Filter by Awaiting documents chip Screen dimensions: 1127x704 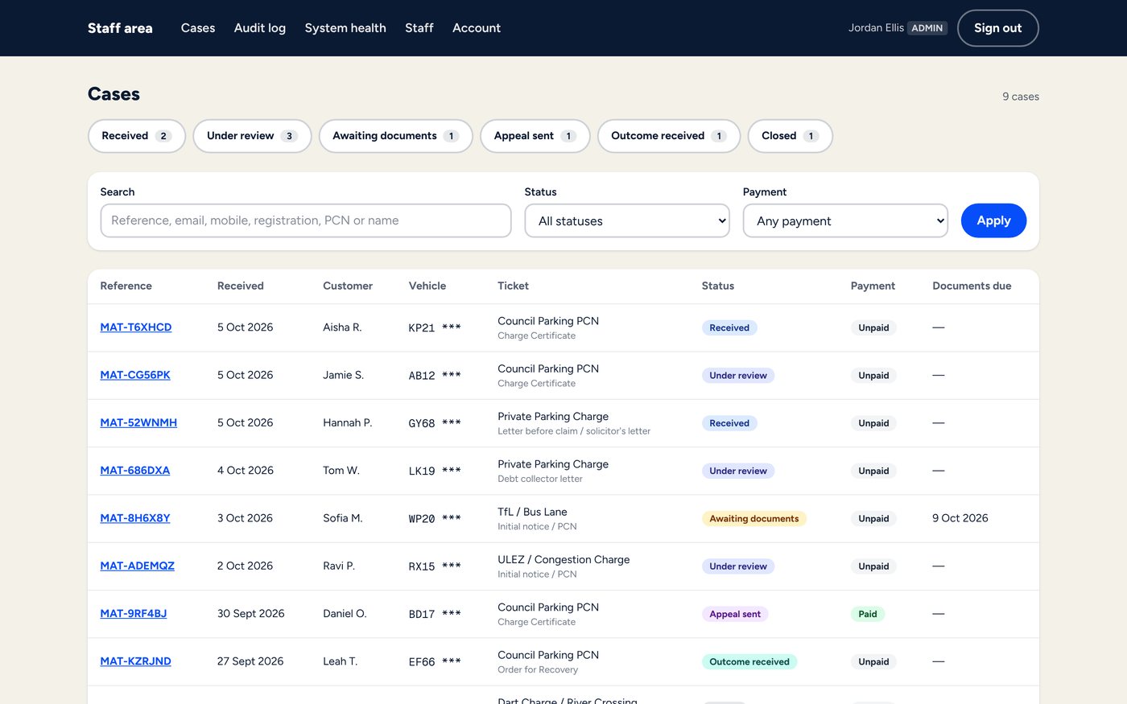(396, 136)
